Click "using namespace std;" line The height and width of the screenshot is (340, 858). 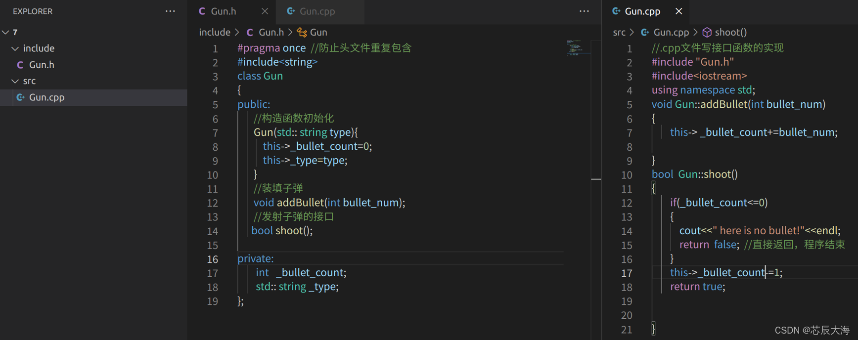pos(703,89)
